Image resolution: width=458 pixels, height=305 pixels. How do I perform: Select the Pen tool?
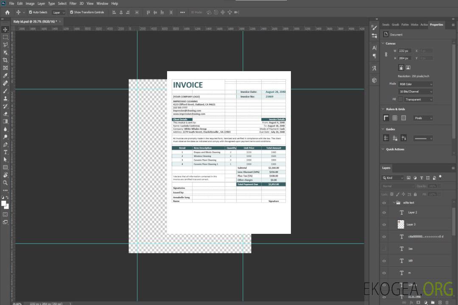pyautogui.click(x=5, y=144)
